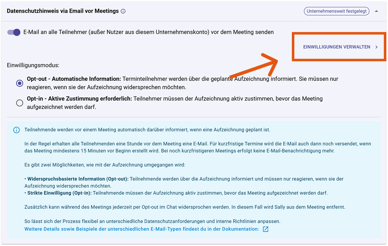Click 'Widerspruchsbasierte Information (Opt-out)' bullet text
The image size is (388, 246).
(x=78, y=179)
